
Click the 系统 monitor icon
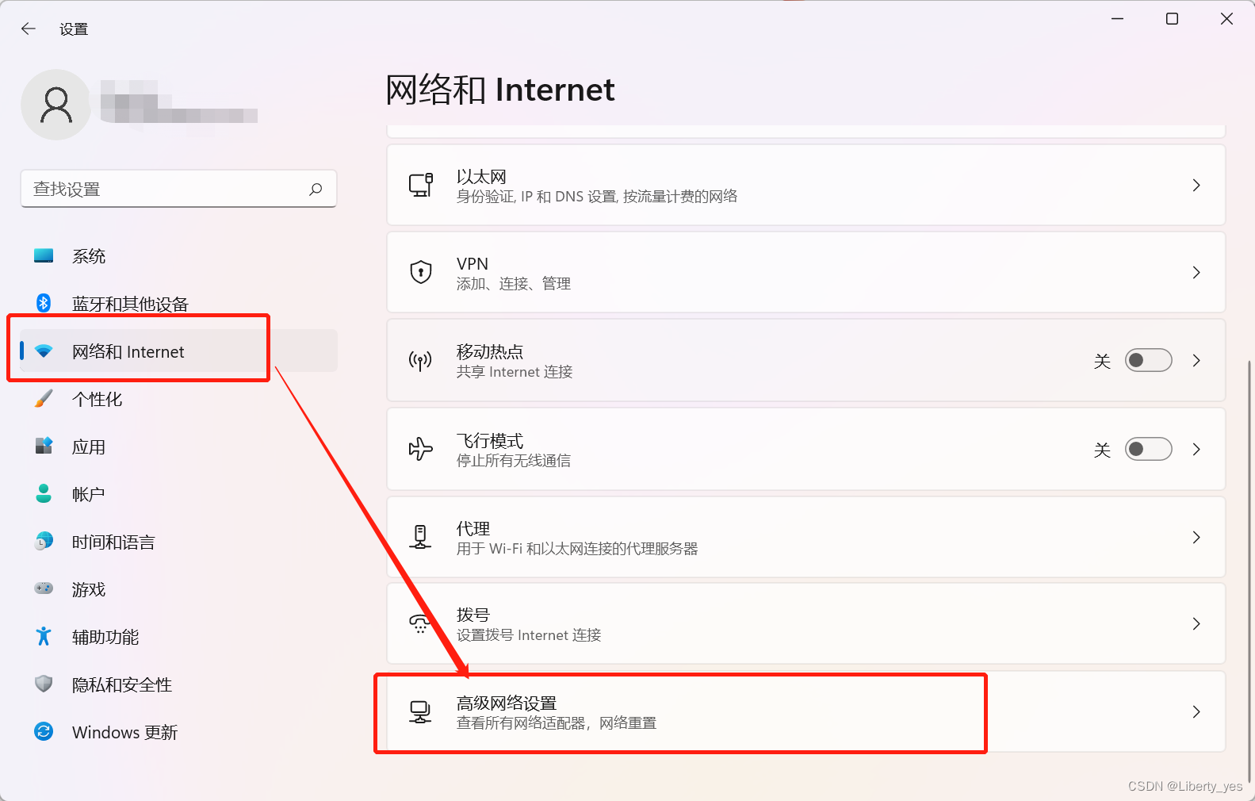coord(44,255)
